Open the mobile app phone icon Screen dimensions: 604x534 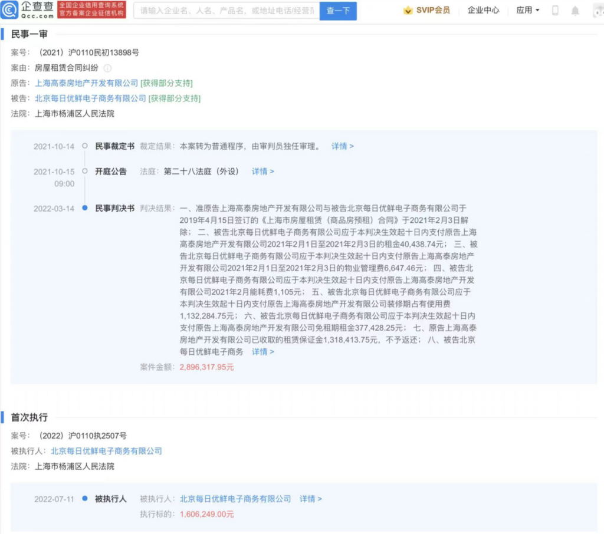click(555, 11)
